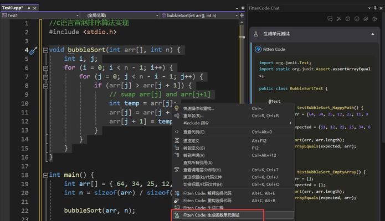Image resolution: width=385 pixels, height=221 pixels.
Task: Choose 转到声明(A) in context menu
Action: [x=233, y=155]
